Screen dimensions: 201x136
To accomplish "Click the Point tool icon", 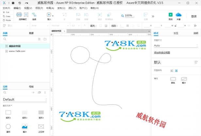I will pos(64,15).
